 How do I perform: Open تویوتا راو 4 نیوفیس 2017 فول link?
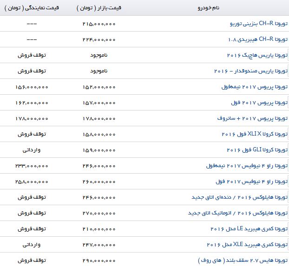coord(252,182)
